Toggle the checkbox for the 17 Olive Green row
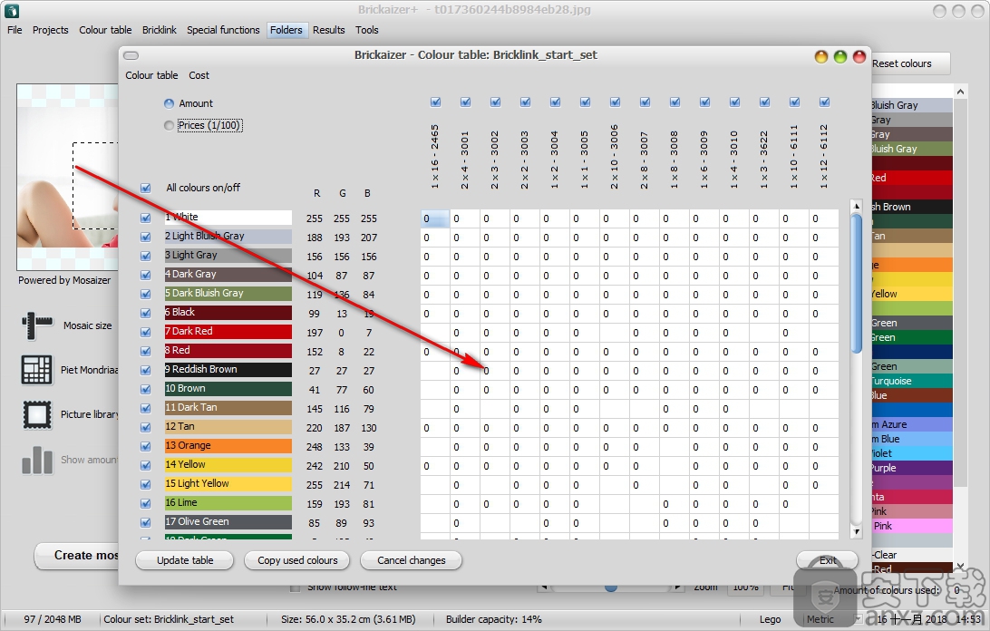Viewport: 990px width, 631px height. [146, 522]
